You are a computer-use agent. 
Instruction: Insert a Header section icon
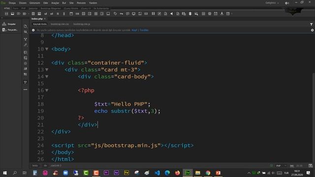[71, 14]
